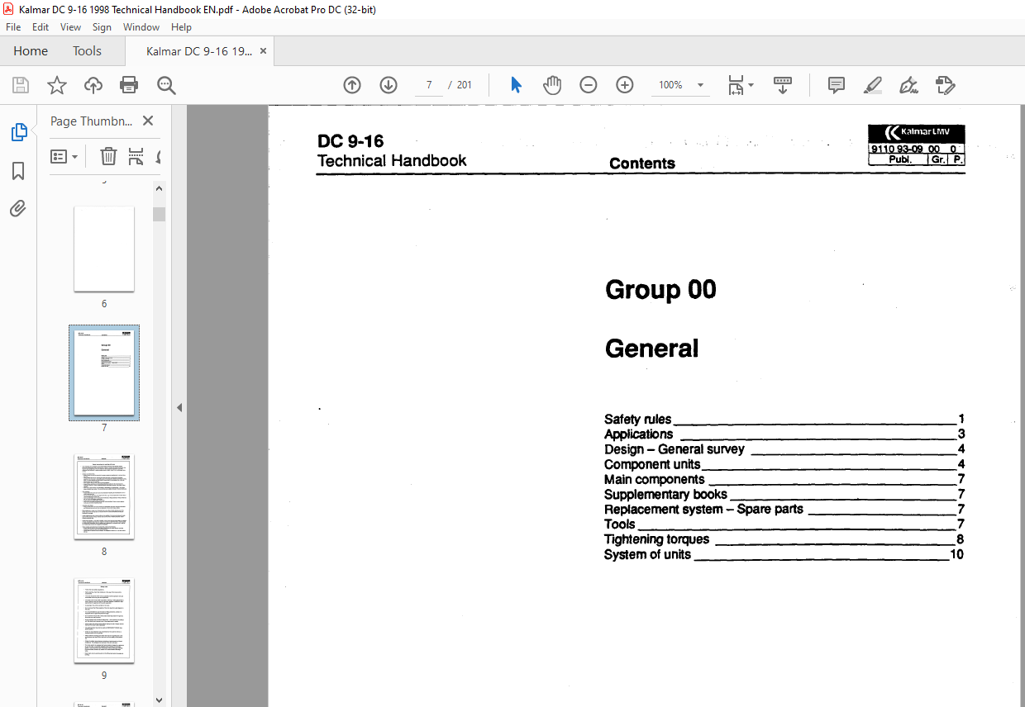Screen dimensions: 1025x707
Task: Click the 'Technical Handbook' header text
Action: [392, 160]
